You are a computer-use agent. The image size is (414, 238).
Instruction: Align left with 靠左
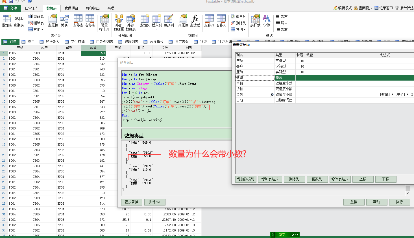(x=282, y=16)
